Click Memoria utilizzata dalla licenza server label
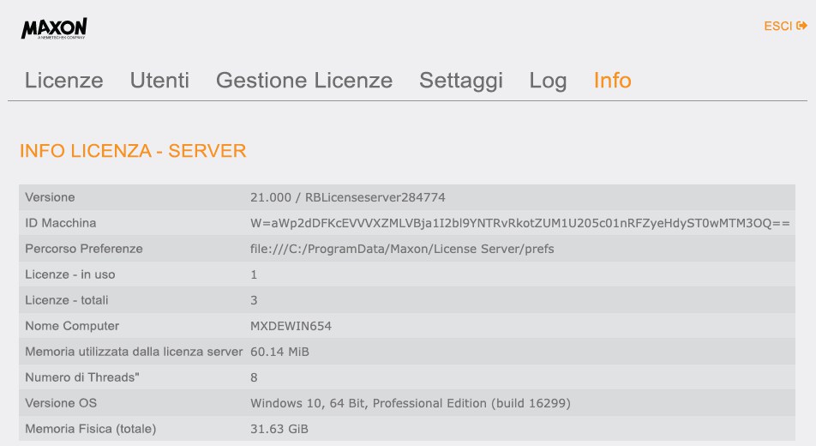The image size is (816, 446). click(x=134, y=352)
